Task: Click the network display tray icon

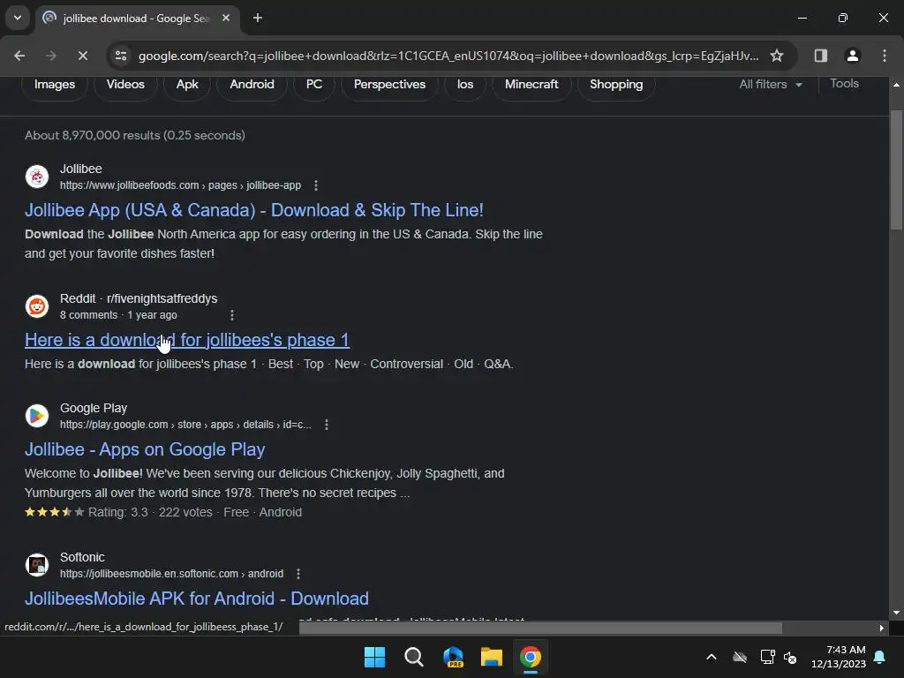Action: pyautogui.click(x=767, y=657)
